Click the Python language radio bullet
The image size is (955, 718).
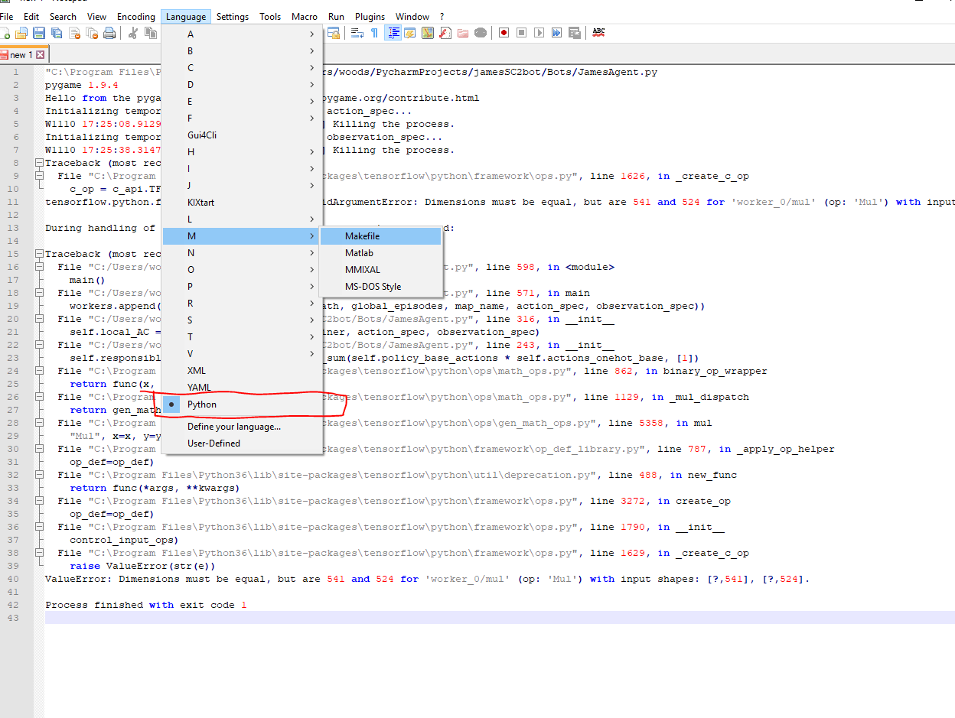click(x=171, y=404)
